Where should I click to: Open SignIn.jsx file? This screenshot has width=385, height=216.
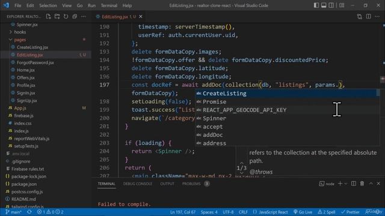point(26,93)
